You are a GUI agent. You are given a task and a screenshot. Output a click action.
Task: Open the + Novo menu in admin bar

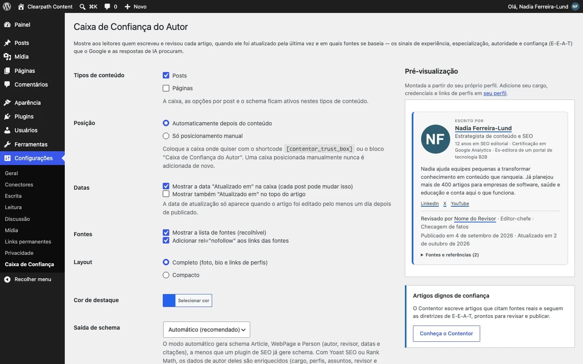[135, 6]
